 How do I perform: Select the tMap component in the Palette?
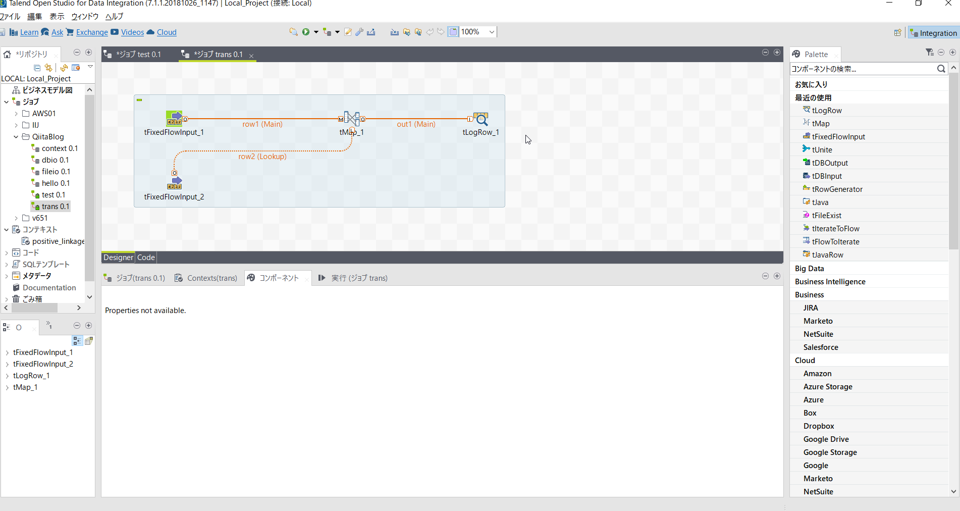pos(821,123)
